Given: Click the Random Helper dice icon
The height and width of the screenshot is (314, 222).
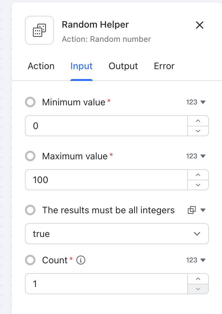Looking at the screenshot, I should 39,30.
